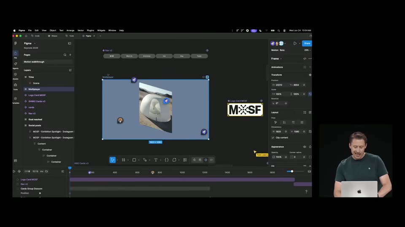Collapse all layers icon in Layers header
405x227 pixels.
70,70
